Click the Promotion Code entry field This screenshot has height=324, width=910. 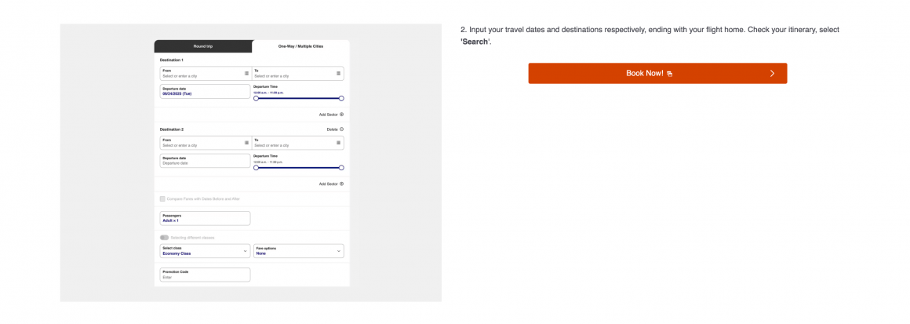tap(204, 275)
